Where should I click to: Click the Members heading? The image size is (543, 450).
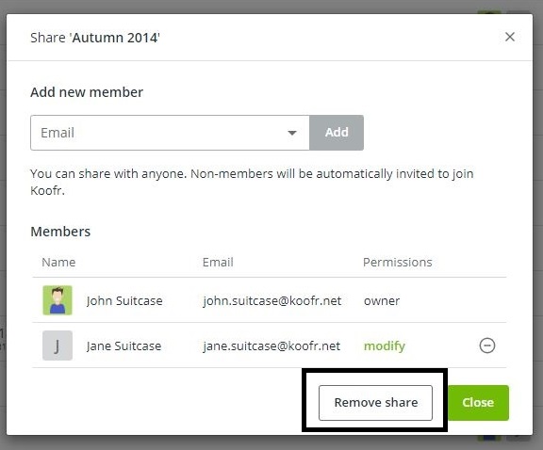click(60, 232)
